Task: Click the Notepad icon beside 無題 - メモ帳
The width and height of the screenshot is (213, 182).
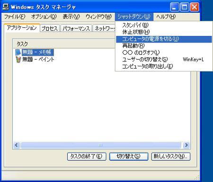Action: tap(18, 52)
